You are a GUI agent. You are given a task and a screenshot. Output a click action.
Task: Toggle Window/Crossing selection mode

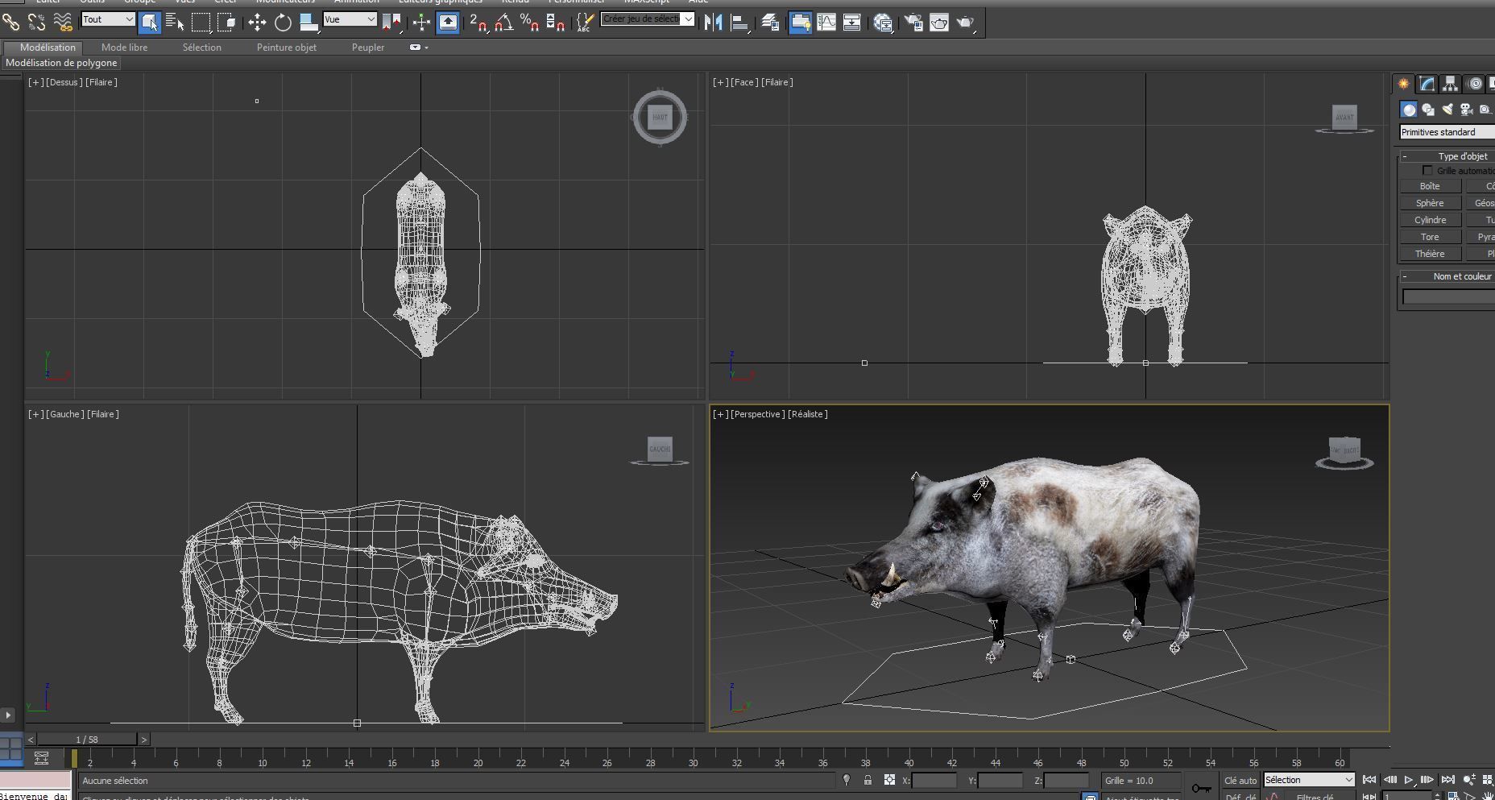(227, 23)
